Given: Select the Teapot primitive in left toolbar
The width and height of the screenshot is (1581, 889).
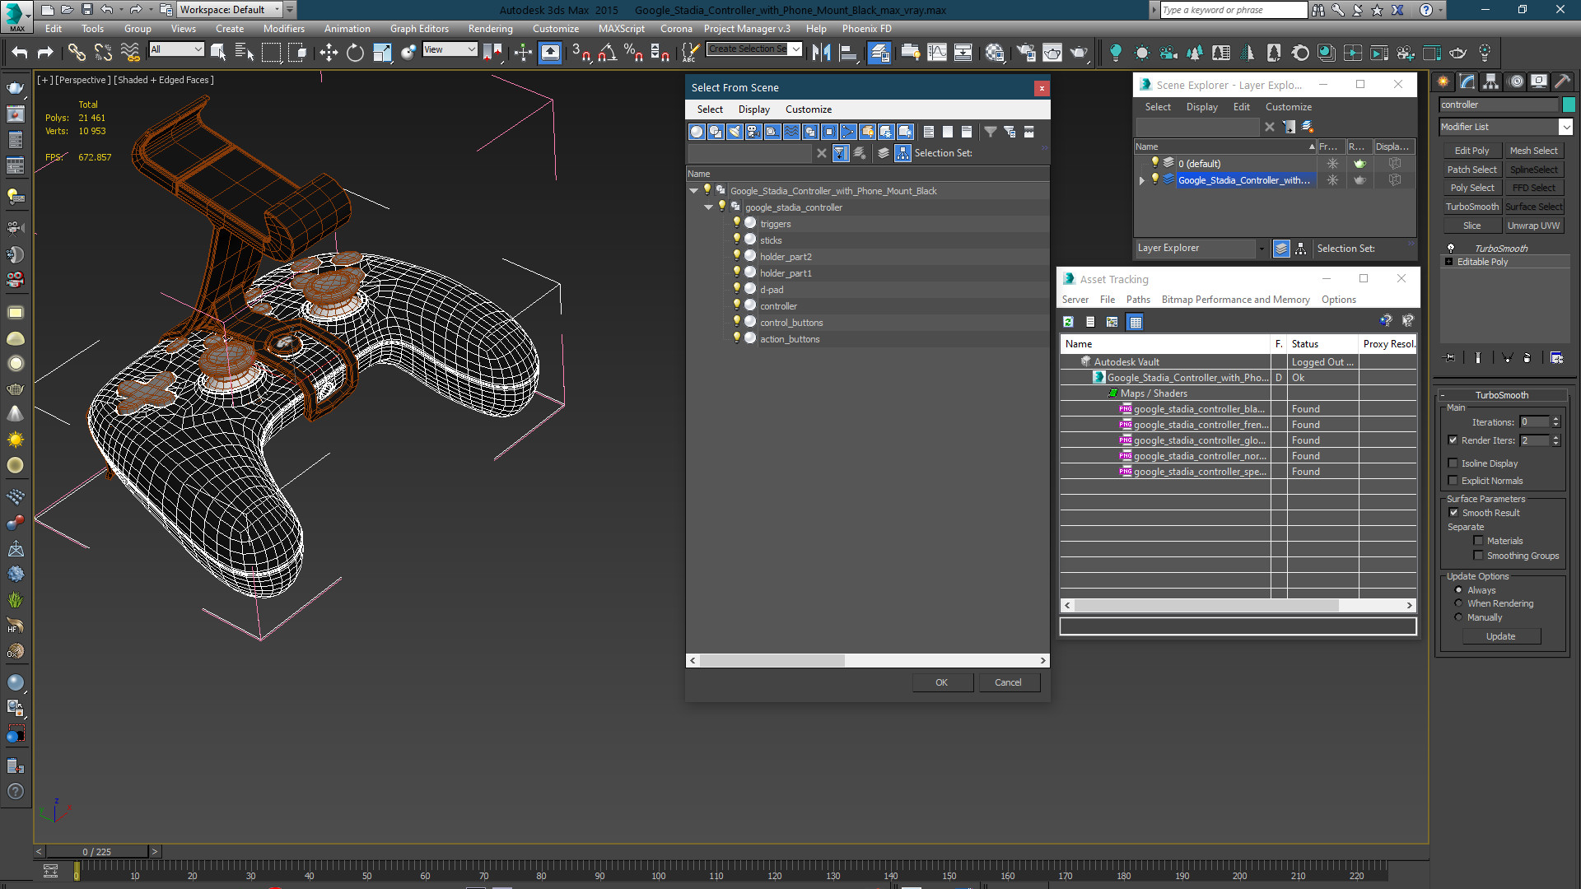Looking at the screenshot, I should point(16,88).
